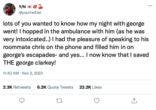
Task: Visit the @yourtwitter handle
Action: pos(30,13)
